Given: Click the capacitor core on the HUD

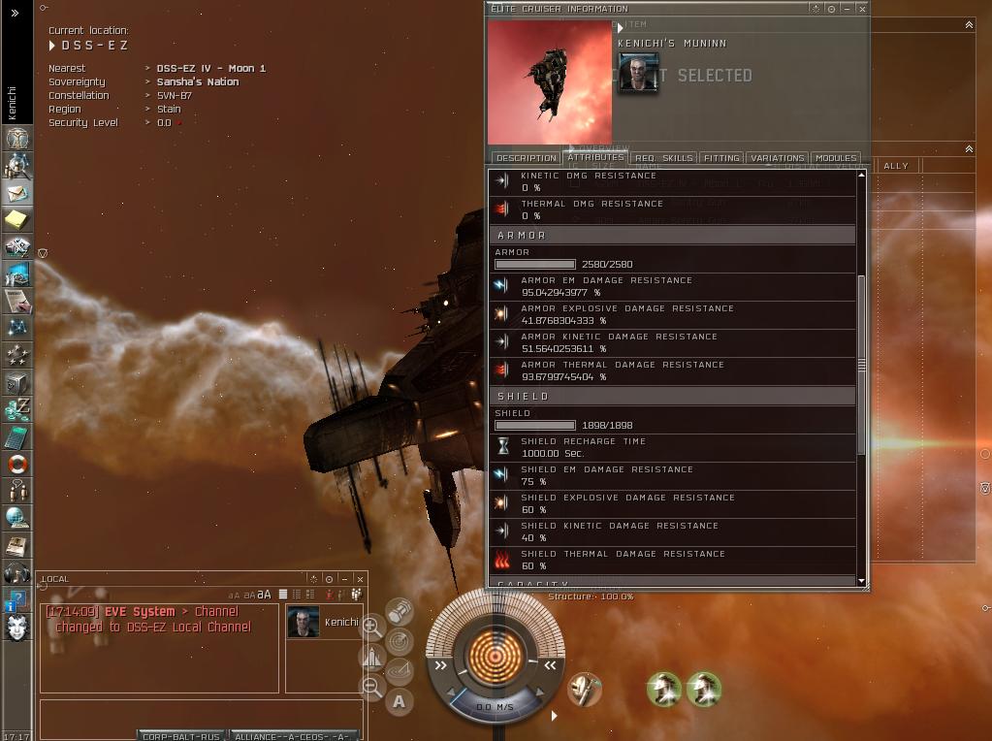Looking at the screenshot, I should point(495,657).
